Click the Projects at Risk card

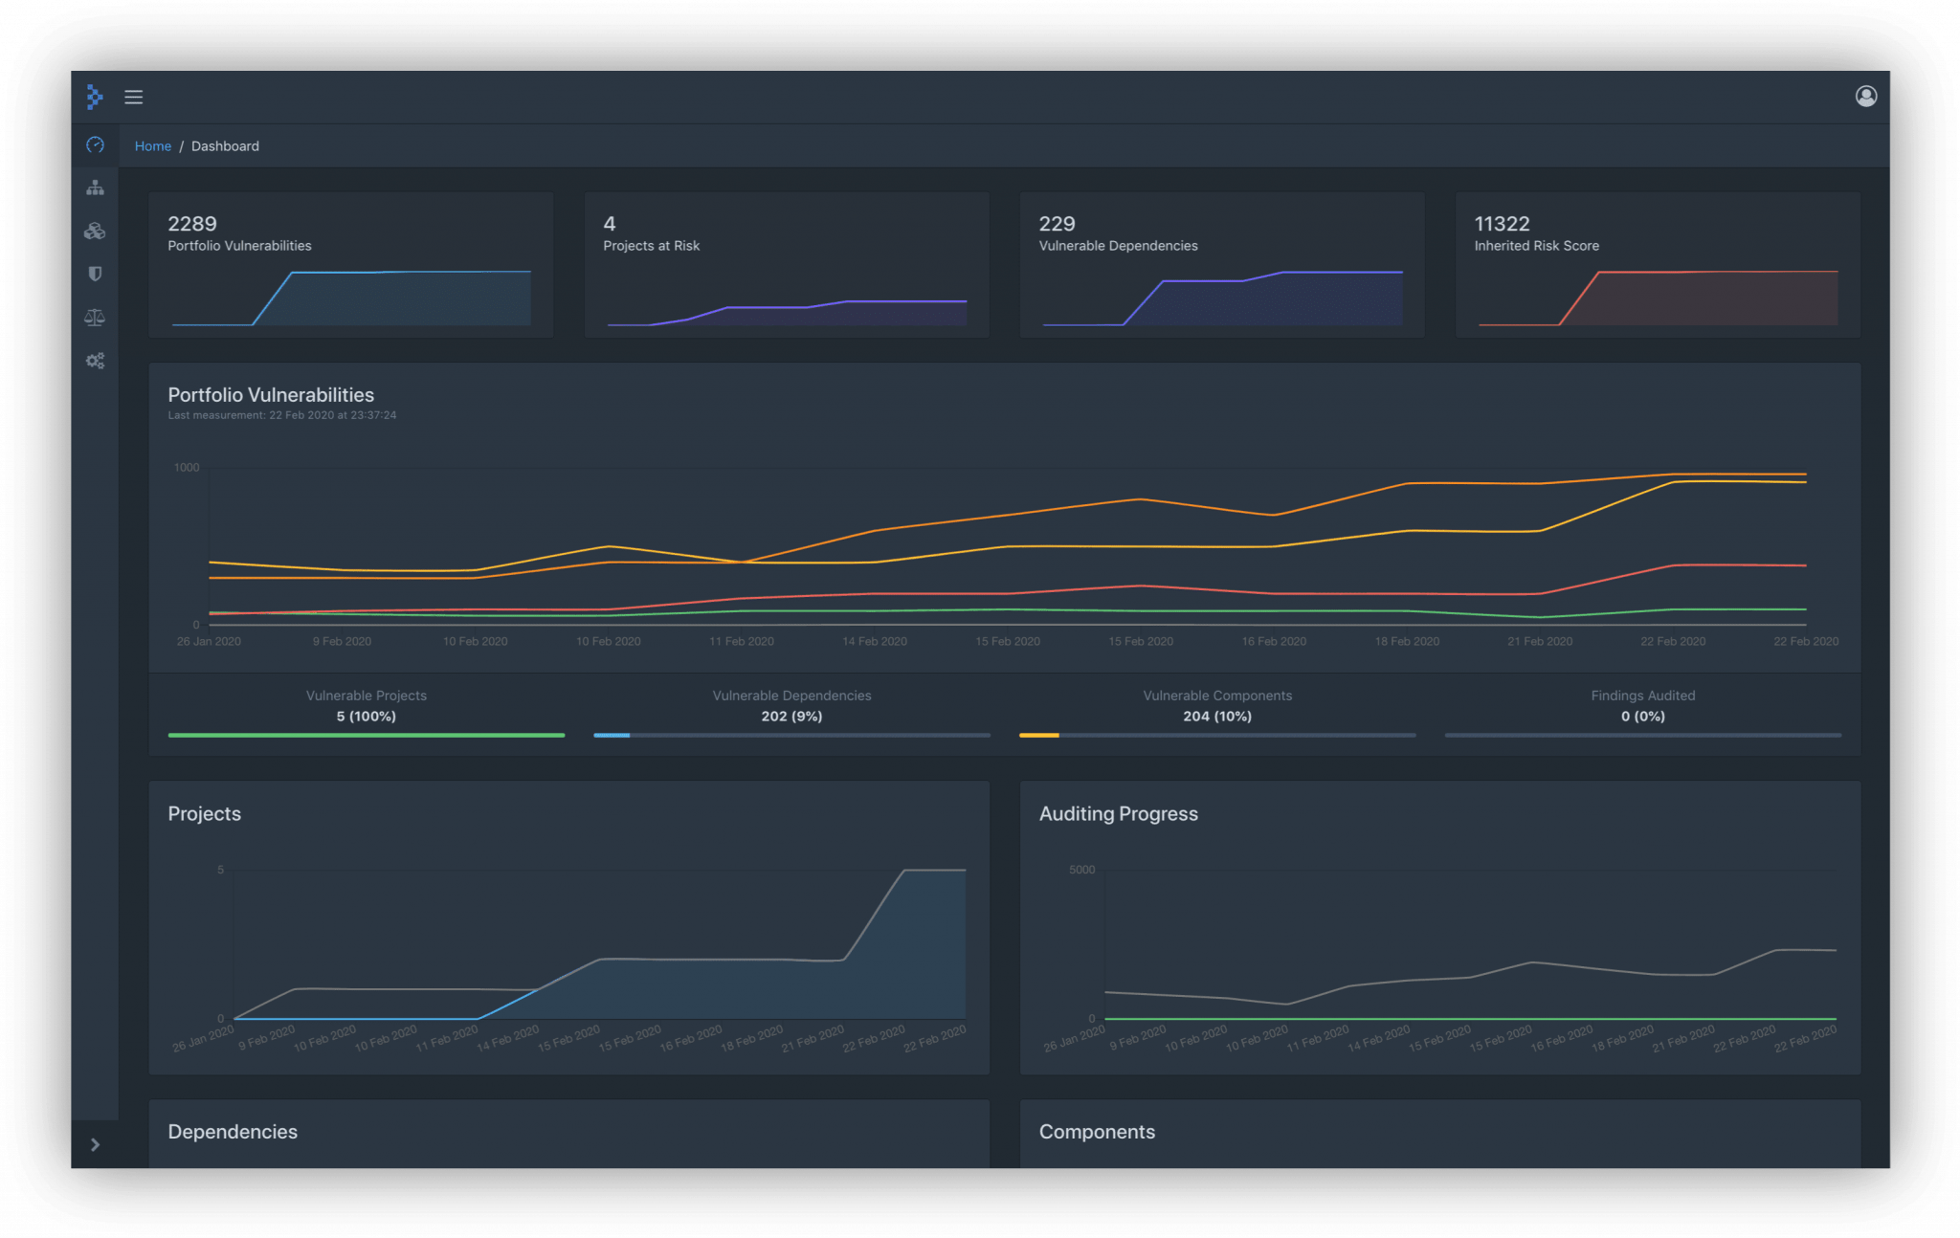[x=786, y=265]
